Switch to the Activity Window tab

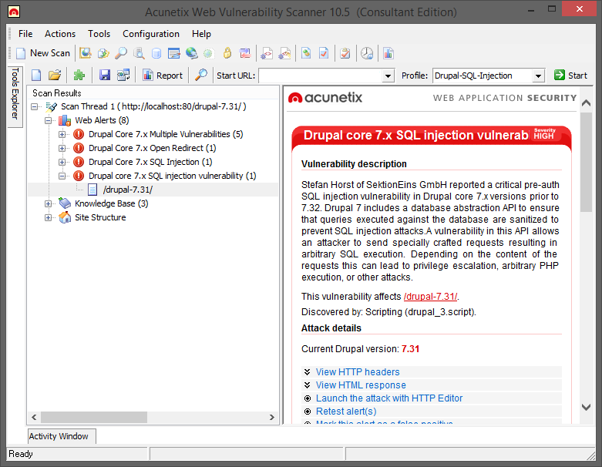pyautogui.click(x=59, y=436)
